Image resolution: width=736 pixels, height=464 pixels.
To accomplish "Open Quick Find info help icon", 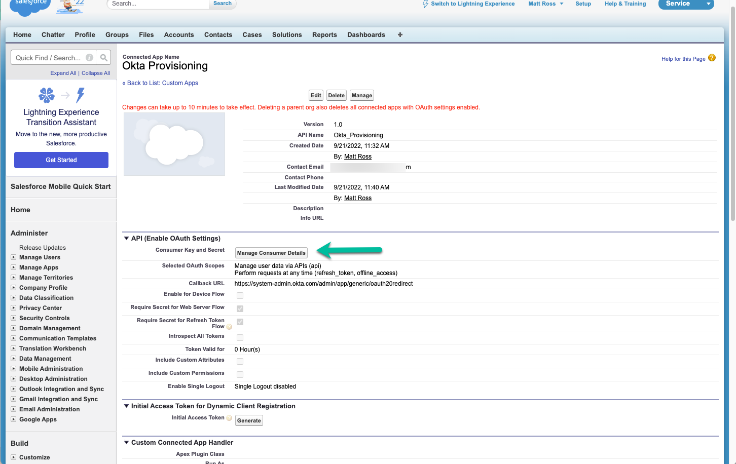I will click(90, 58).
